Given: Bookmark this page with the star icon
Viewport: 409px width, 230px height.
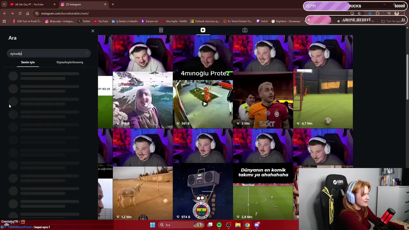Looking at the screenshot, I should pyautogui.click(x=359, y=13).
